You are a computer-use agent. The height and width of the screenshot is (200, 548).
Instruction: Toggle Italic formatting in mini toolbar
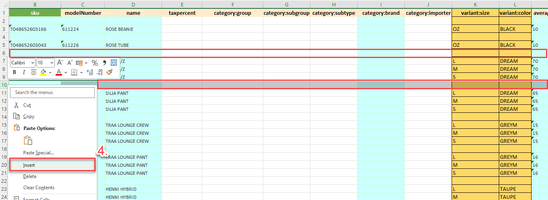pos(24,72)
